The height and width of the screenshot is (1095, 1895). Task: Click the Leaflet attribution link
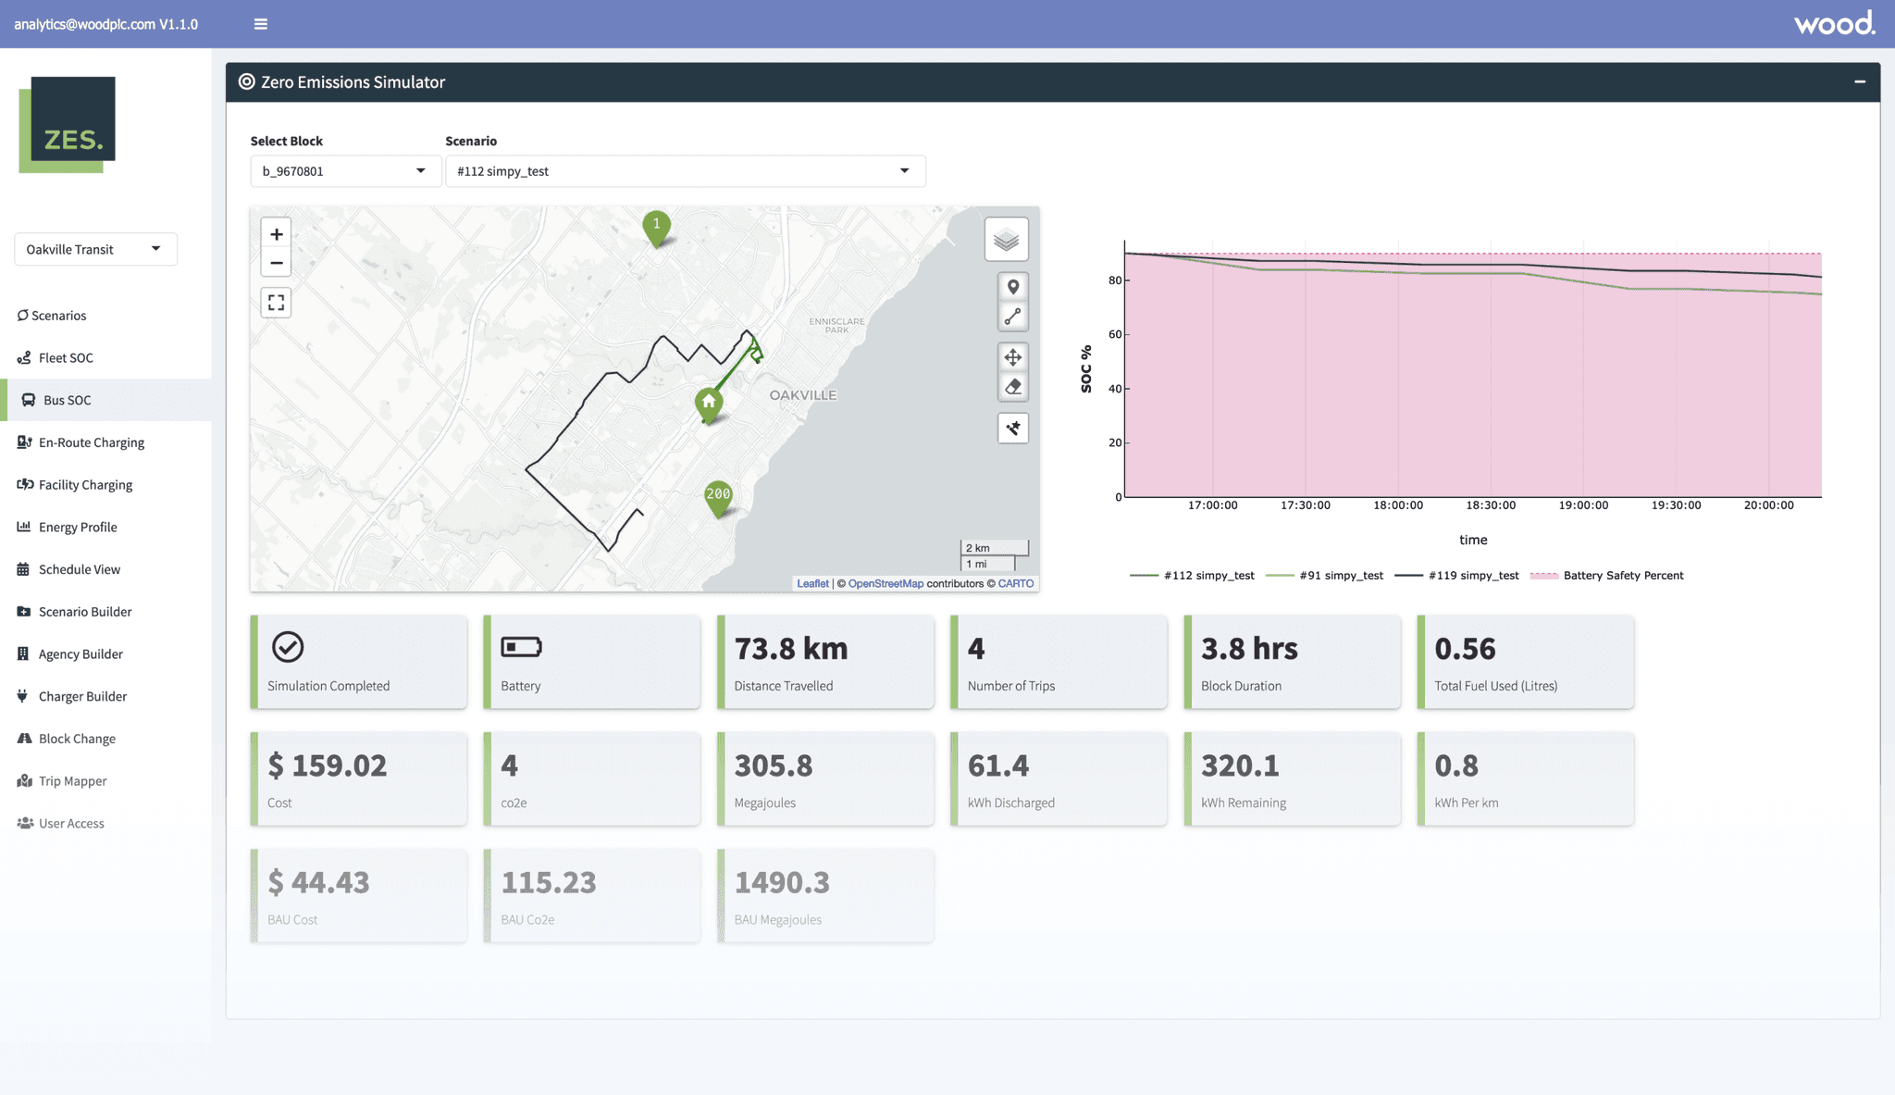point(812,583)
